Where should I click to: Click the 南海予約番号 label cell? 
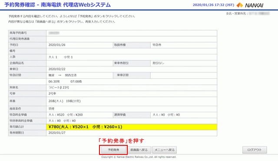click(27, 33)
